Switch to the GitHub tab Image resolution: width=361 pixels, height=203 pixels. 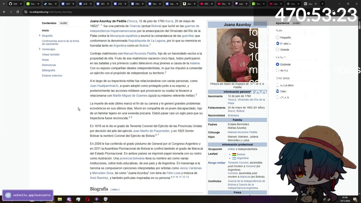click(x=15, y=4)
